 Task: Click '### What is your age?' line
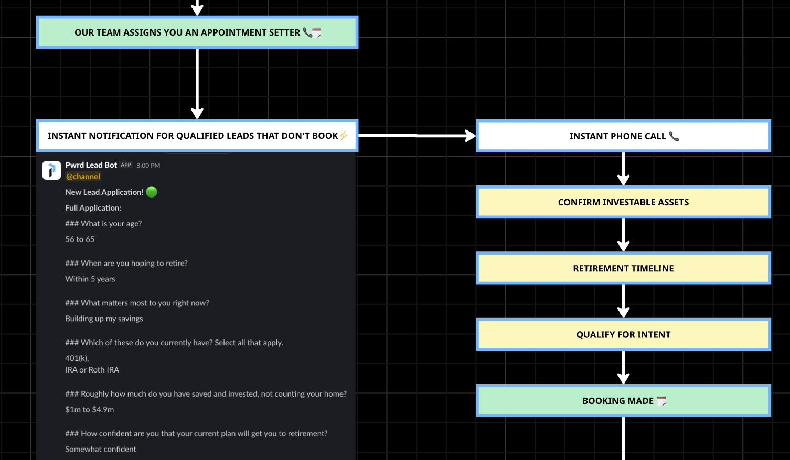click(103, 224)
